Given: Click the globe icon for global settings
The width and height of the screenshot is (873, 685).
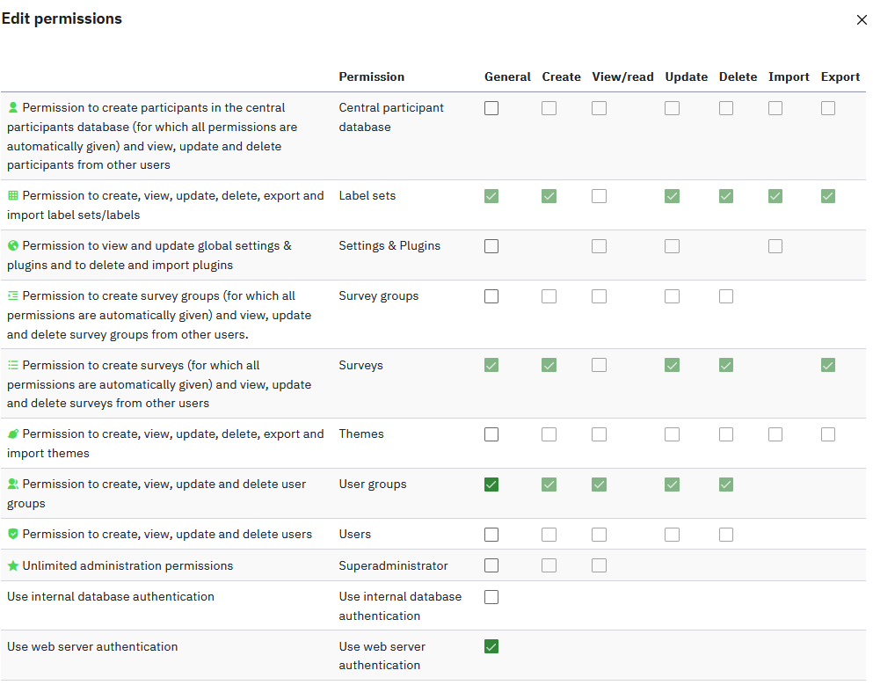Looking at the screenshot, I should pyautogui.click(x=13, y=245).
